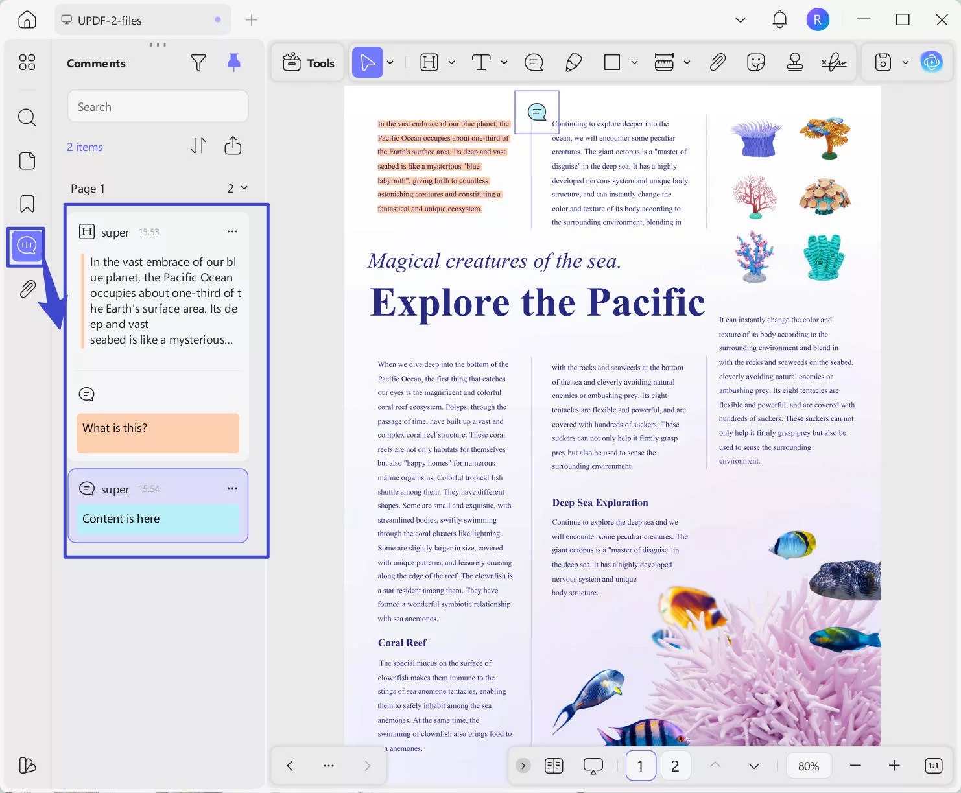The width and height of the screenshot is (961, 793).
Task: Click the zoom in plus button
Action: (x=894, y=766)
